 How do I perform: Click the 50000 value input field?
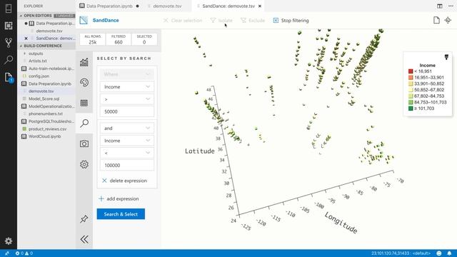pyautogui.click(x=127, y=111)
